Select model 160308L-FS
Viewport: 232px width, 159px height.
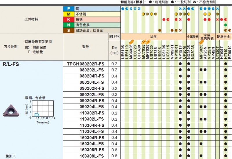(x=92, y=156)
